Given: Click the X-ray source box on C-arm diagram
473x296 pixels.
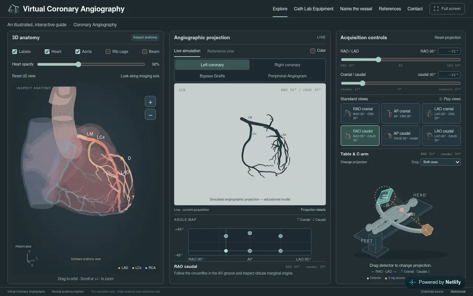Looking at the screenshot, I should tap(428, 229).
